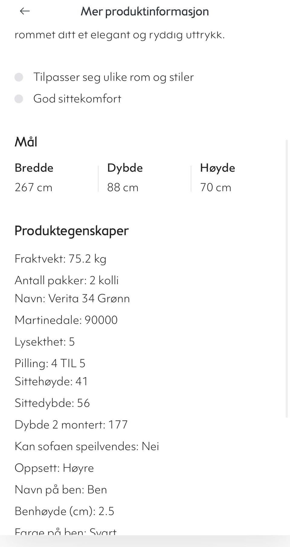Click the divider beside Dybde column

click(x=99, y=178)
